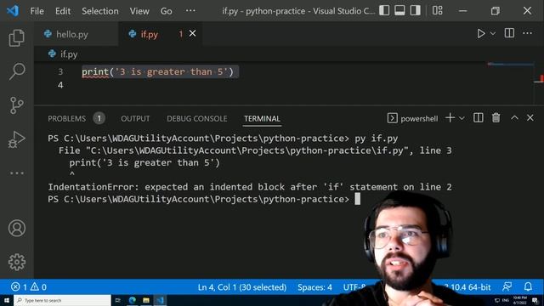Open the Manage gear icon
The width and height of the screenshot is (544, 306).
tap(17, 262)
